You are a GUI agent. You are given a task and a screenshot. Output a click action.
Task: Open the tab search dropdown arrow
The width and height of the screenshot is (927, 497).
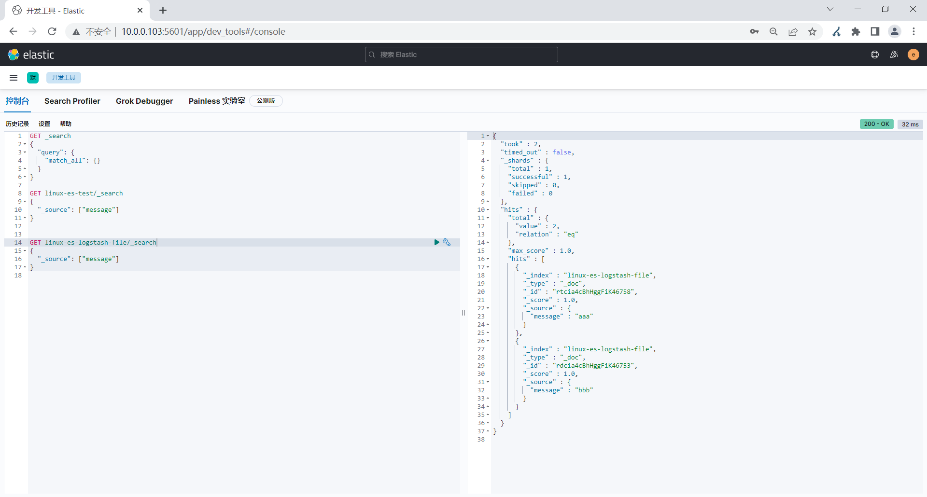point(830,9)
